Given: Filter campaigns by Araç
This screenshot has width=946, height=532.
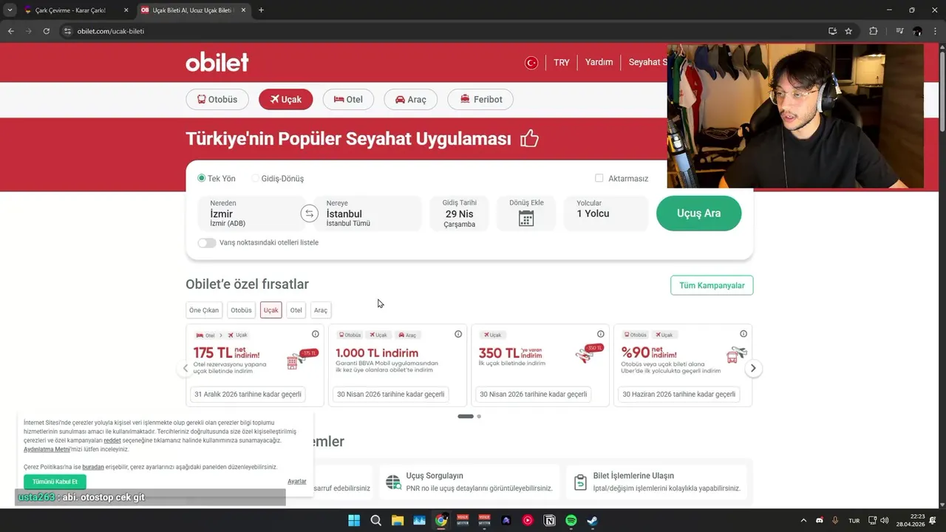Looking at the screenshot, I should click(321, 310).
